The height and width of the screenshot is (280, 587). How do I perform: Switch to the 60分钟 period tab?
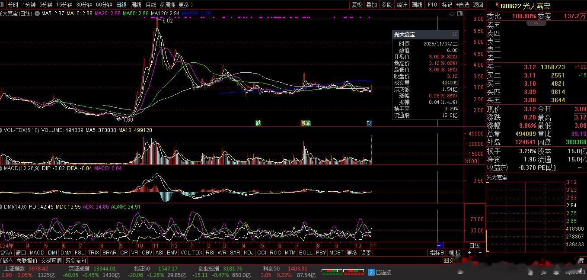pos(104,5)
